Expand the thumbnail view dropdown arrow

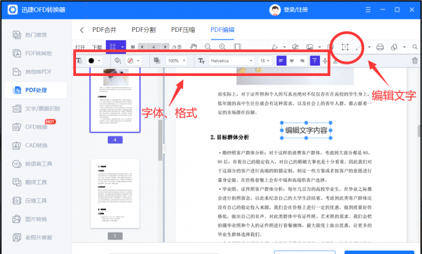pyautogui.click(x=123, y=47)
